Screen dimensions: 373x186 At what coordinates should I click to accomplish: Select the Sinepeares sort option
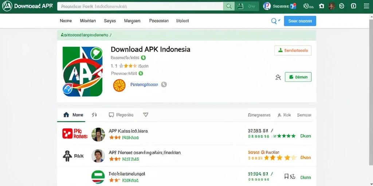(259, 115)
